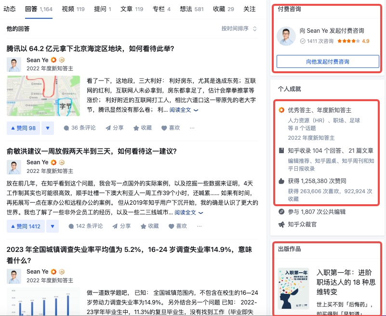Click the 知乎收录 bookmark icon

click(281, 150)
